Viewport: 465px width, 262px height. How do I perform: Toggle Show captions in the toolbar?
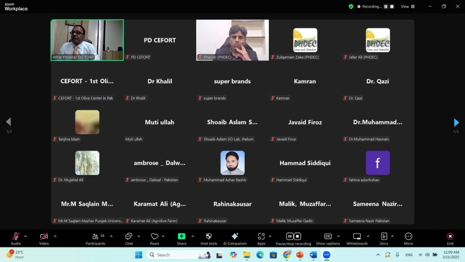click(327, 237)
